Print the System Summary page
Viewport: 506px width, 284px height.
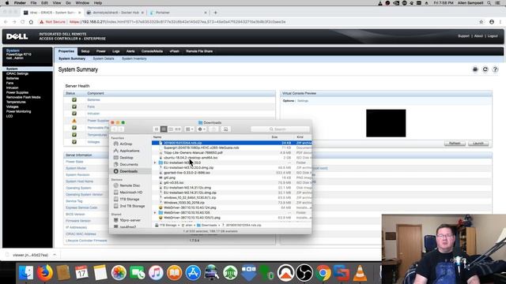point(475,69)
